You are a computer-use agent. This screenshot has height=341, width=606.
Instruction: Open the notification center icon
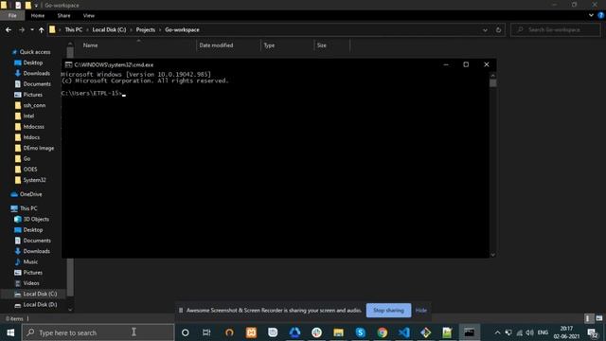click(592, 332)
